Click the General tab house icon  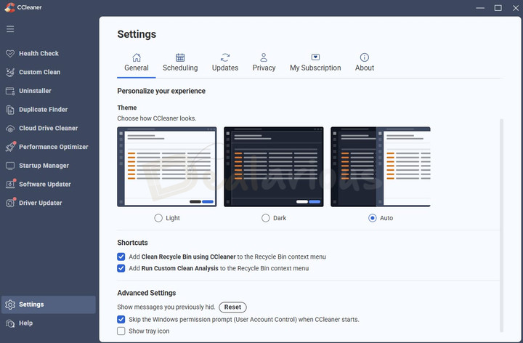point(137,57)
